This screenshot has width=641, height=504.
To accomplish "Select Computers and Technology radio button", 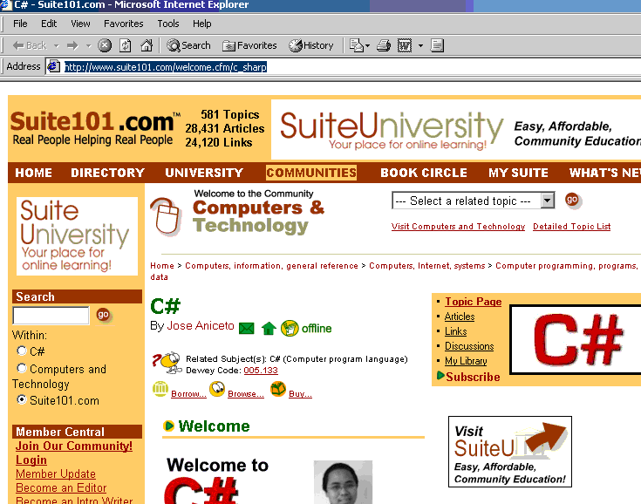I will click(x=22, y=368).
